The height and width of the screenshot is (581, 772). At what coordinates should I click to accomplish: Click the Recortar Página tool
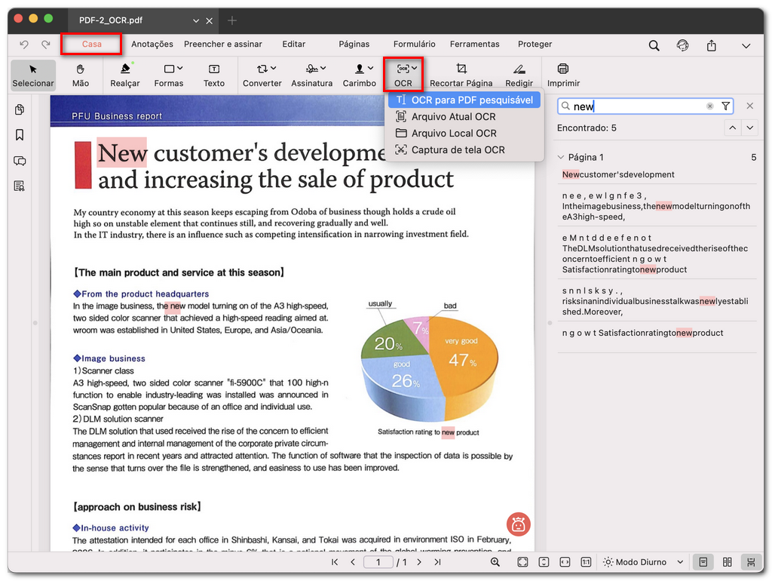point(461,75)
